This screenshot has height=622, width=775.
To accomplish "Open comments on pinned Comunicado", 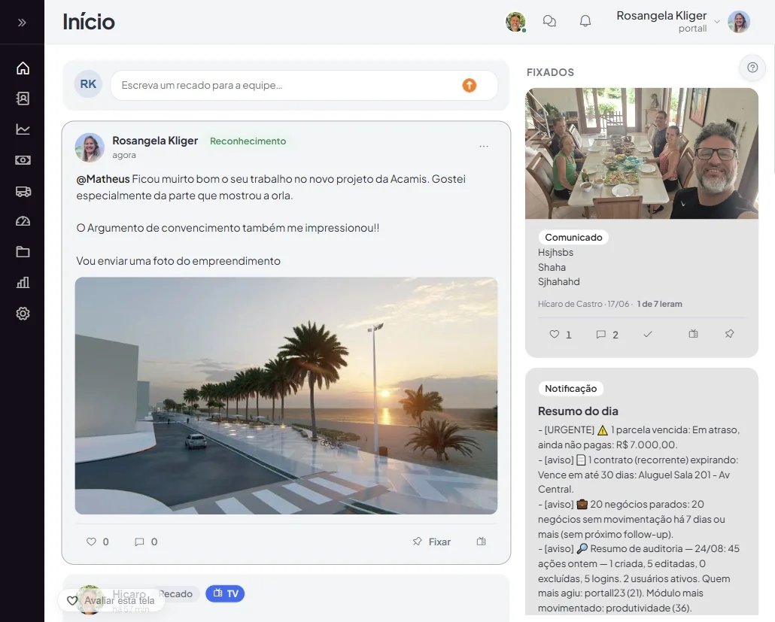I will pyautogui.click(x=601, y=335).
